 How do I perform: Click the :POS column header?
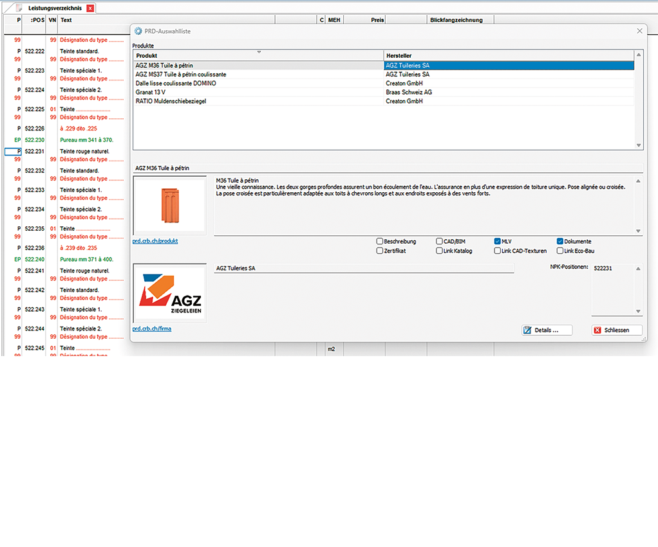[x=37, y=20]
